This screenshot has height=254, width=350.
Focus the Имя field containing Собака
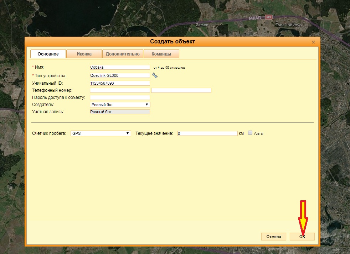point(120,67)
